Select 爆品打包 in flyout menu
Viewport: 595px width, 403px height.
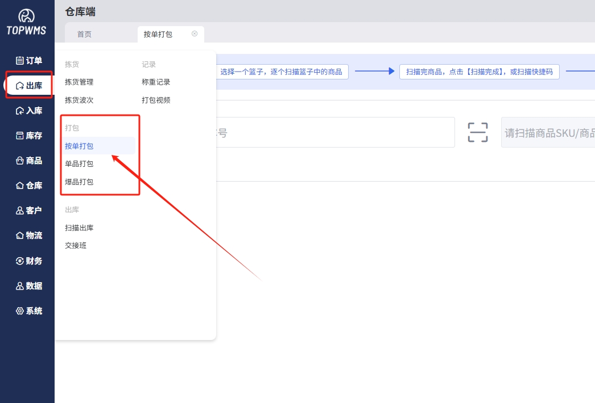pos(79,182)
